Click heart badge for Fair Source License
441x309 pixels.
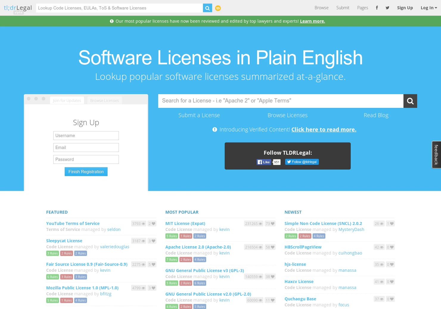152,264
